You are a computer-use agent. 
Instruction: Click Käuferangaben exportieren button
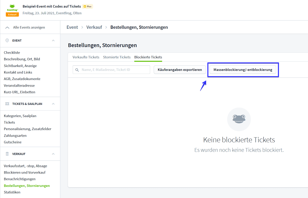coord(179,70)
